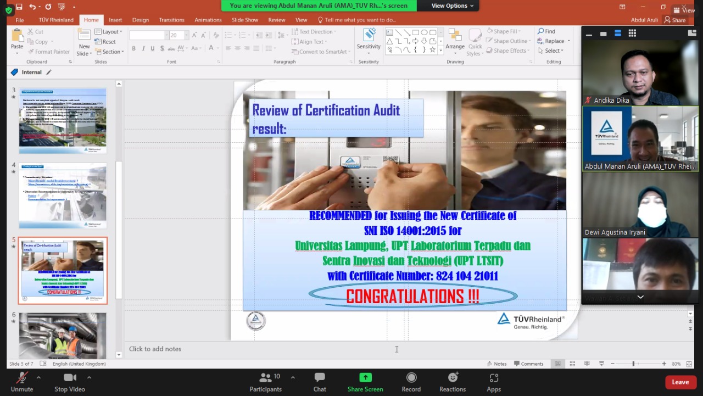Click the Paste icon in Clipboard group
703x396 pixels.
click(x=17, y=37)
